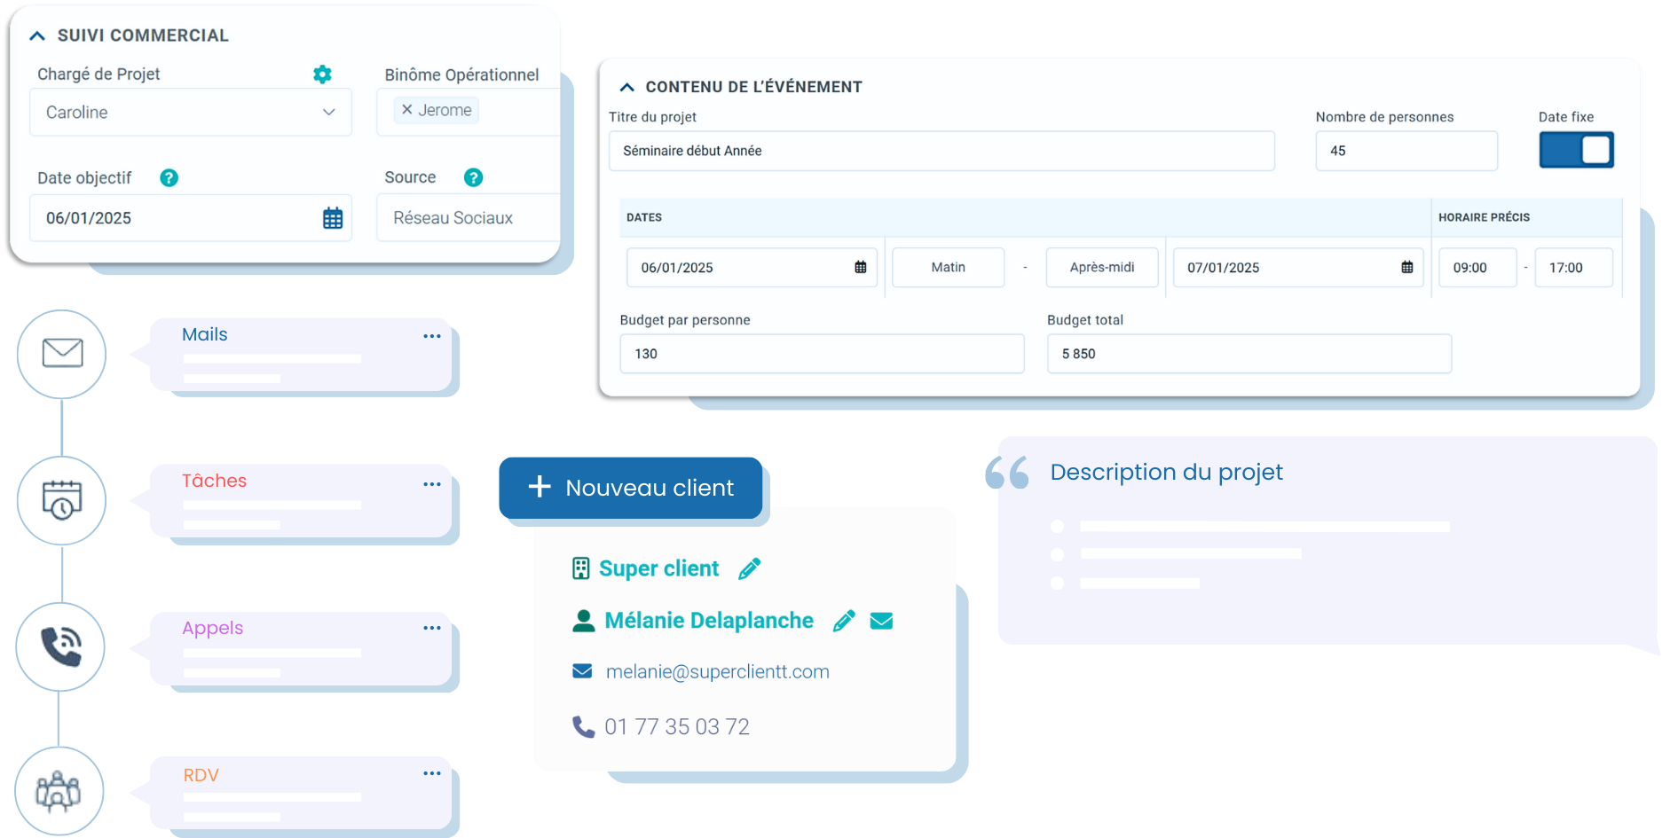Click the RDV meeting circle icon
The height and width of the screenshot is (838, 1678).
coord(59,791)
